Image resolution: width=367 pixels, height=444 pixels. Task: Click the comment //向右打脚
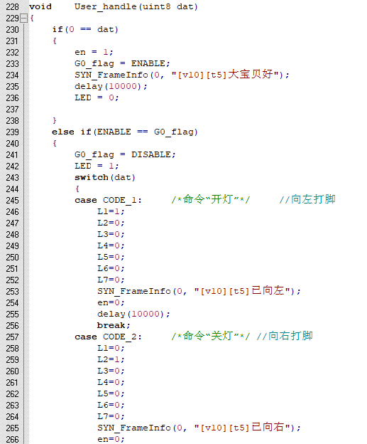pyautogui.click(x=285, y=337)
